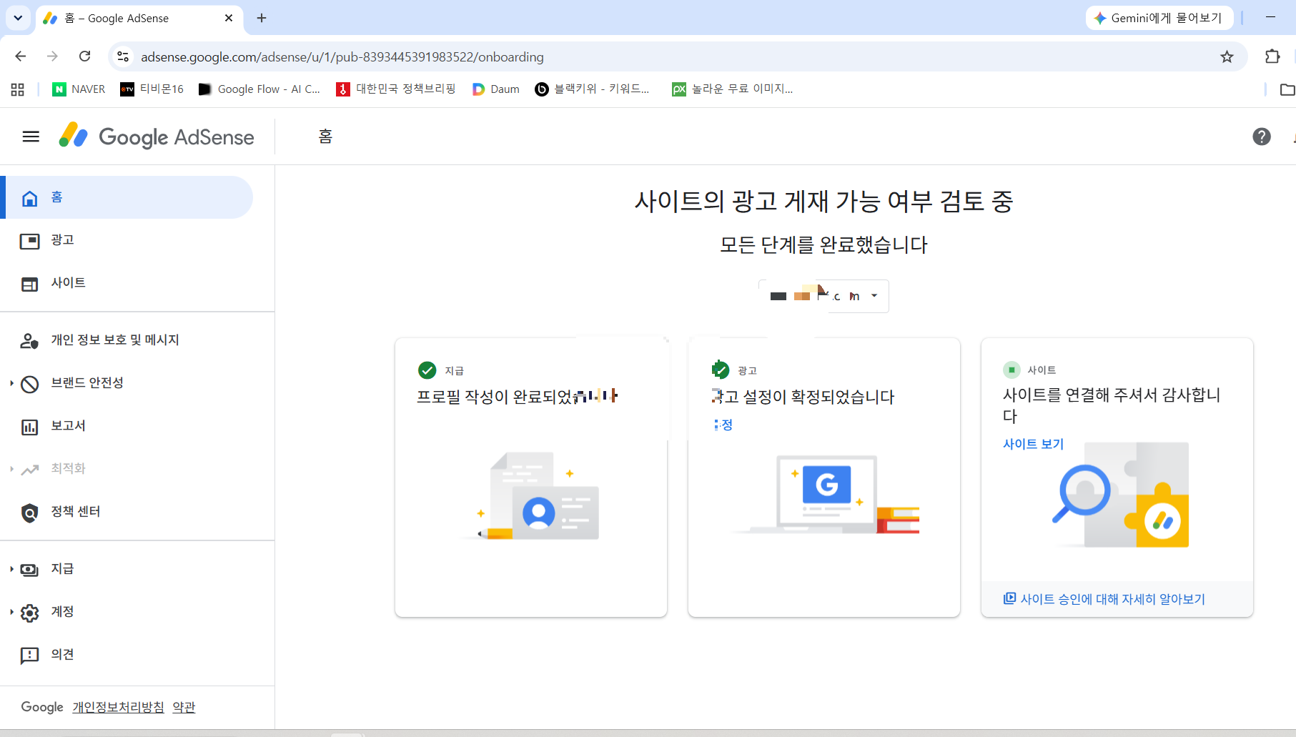The width and height of the screenshot is (1296, 737).
Task: Click the 광고 설정이 확정되었습니다 card title
Action: (x=803, y=397)
